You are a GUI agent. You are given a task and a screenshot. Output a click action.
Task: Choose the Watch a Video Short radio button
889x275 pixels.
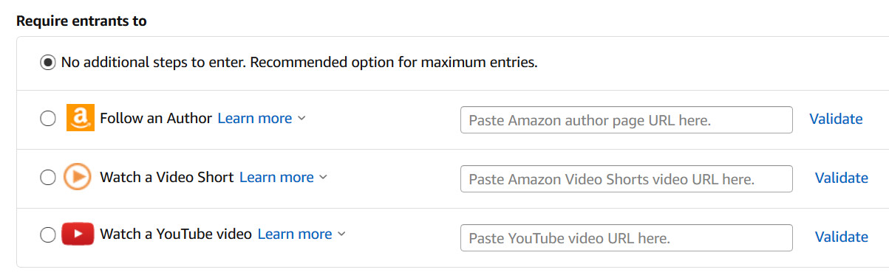[x=48, y=178]
